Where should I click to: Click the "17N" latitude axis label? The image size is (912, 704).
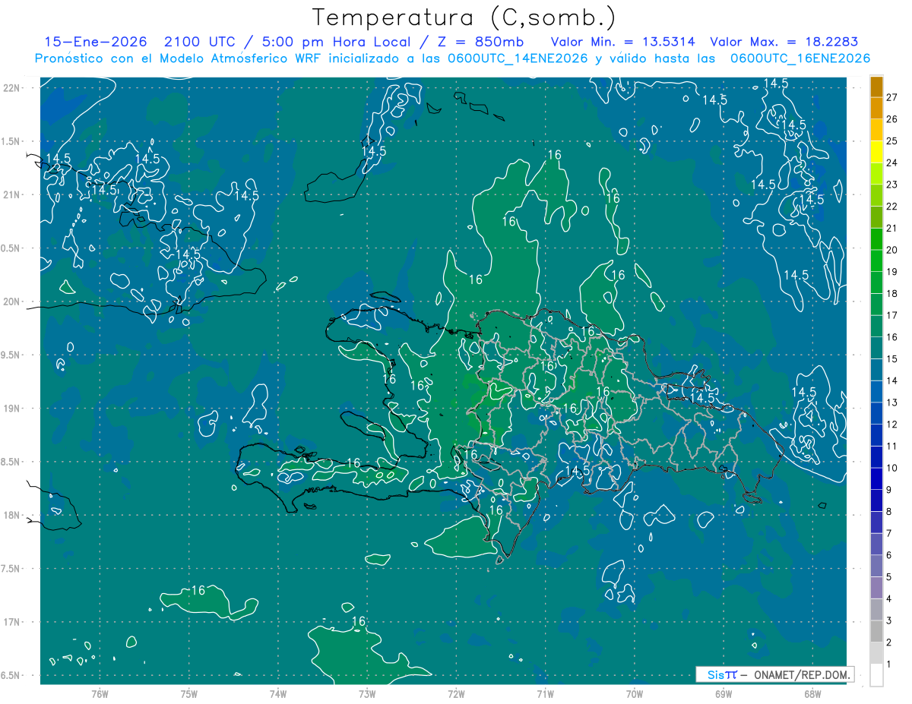[x=11, y=622]
